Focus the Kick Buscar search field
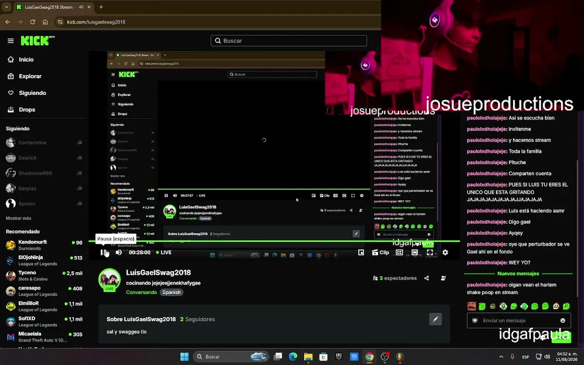 pos(288,41)
